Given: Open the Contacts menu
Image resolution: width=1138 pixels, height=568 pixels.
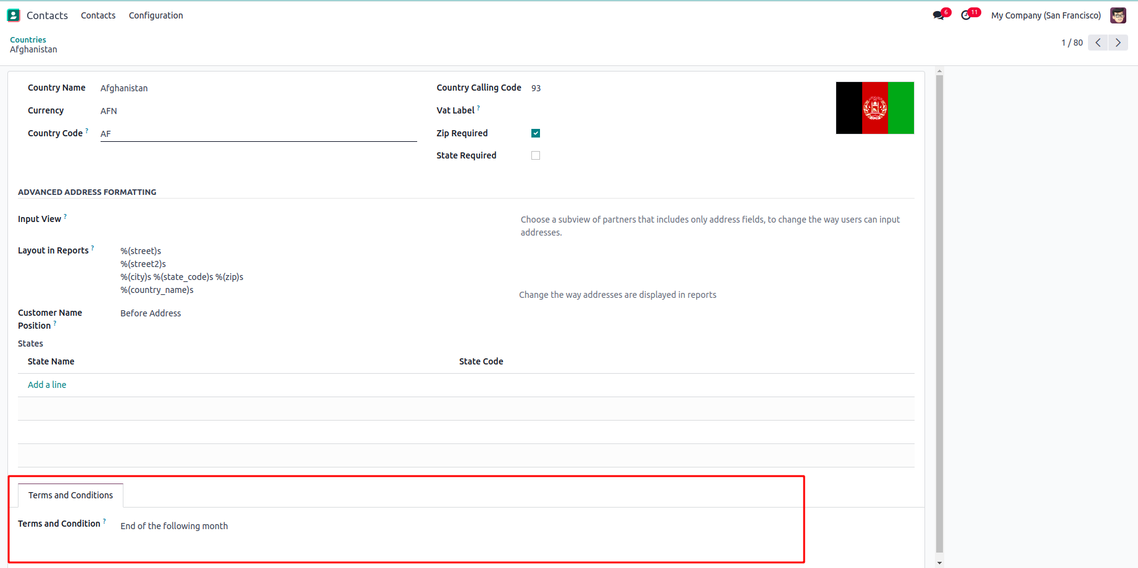Looking at the screenshot, I should 98,15.
